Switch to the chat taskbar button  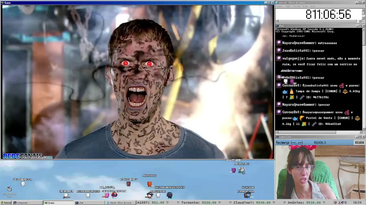(x=89, y=203)
